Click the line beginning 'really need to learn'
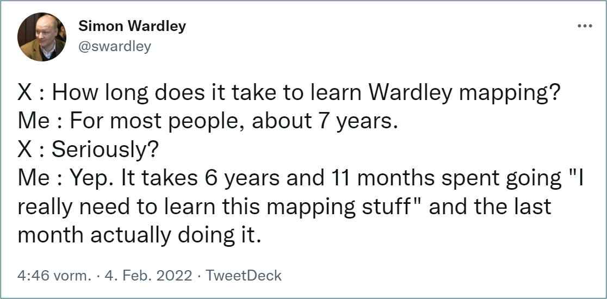Screen dimensions: 607x299 coord(284,207)
